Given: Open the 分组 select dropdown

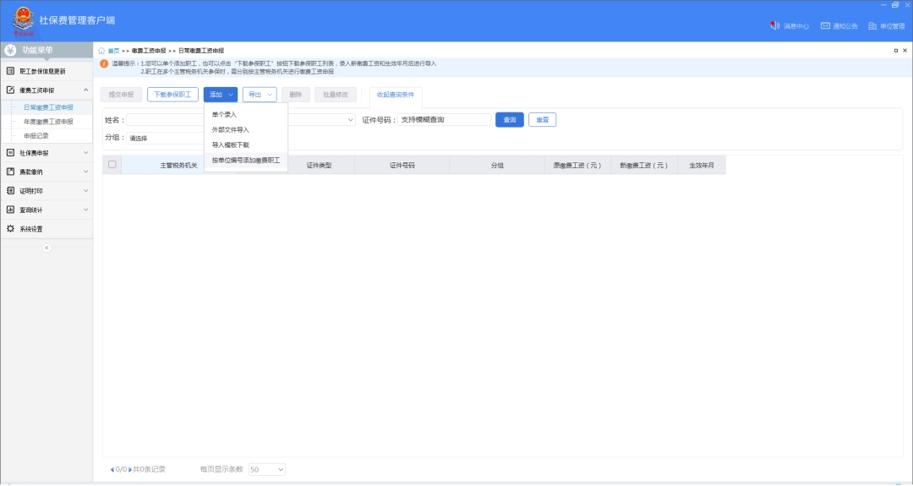Looking at the screenshot, I should [x=165, y=138].
